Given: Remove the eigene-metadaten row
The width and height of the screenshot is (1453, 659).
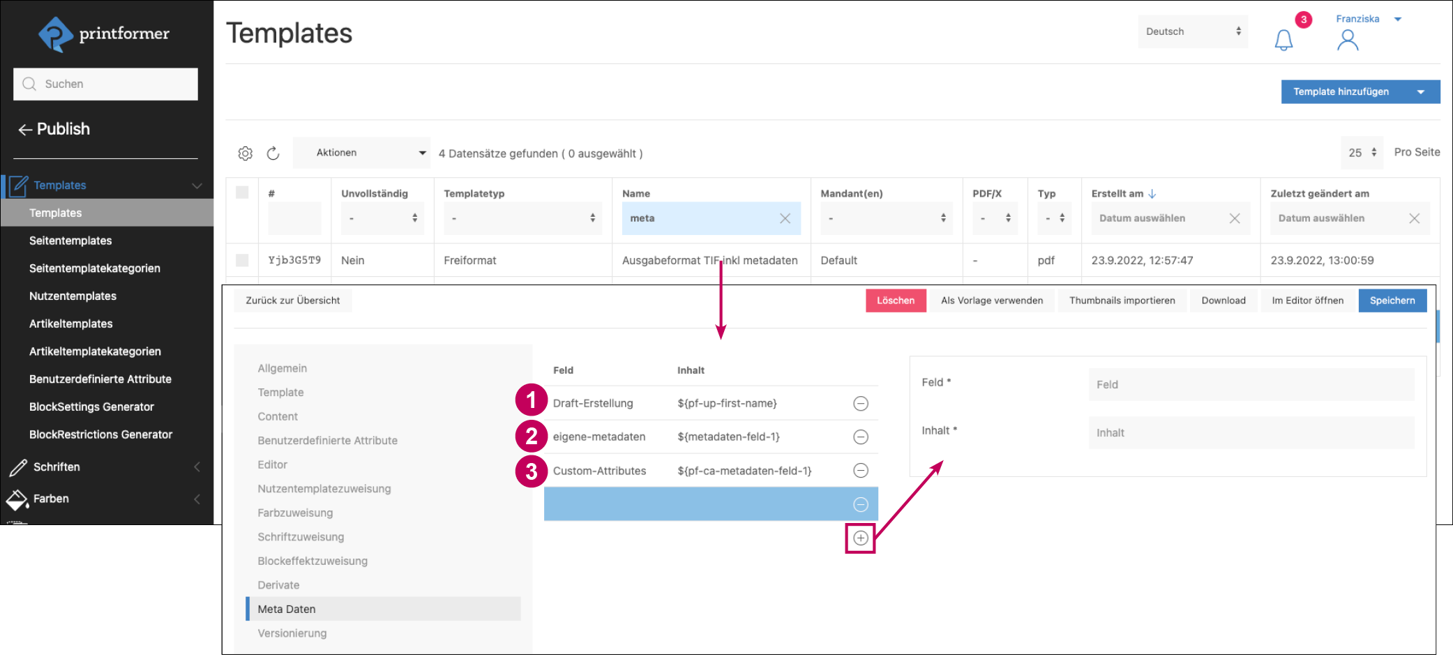Looking at the screenshot, I should coord(860,437).
